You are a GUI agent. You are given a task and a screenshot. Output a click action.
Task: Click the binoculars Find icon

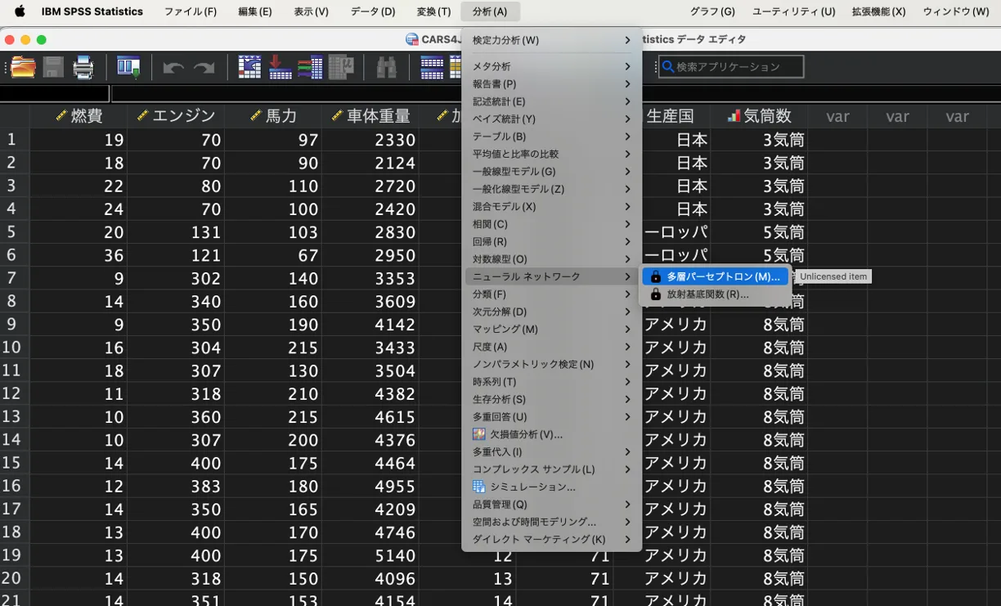pos(386,67)
